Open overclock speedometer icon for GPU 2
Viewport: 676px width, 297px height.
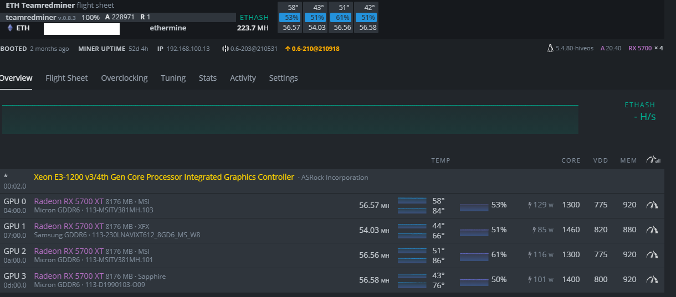point(652,255)
